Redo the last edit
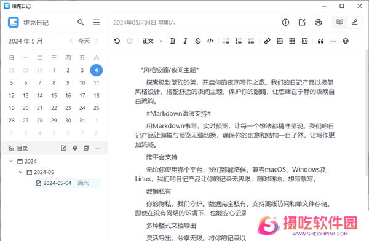This screenshot has height=241, width=369. click(x=129, y=41)
